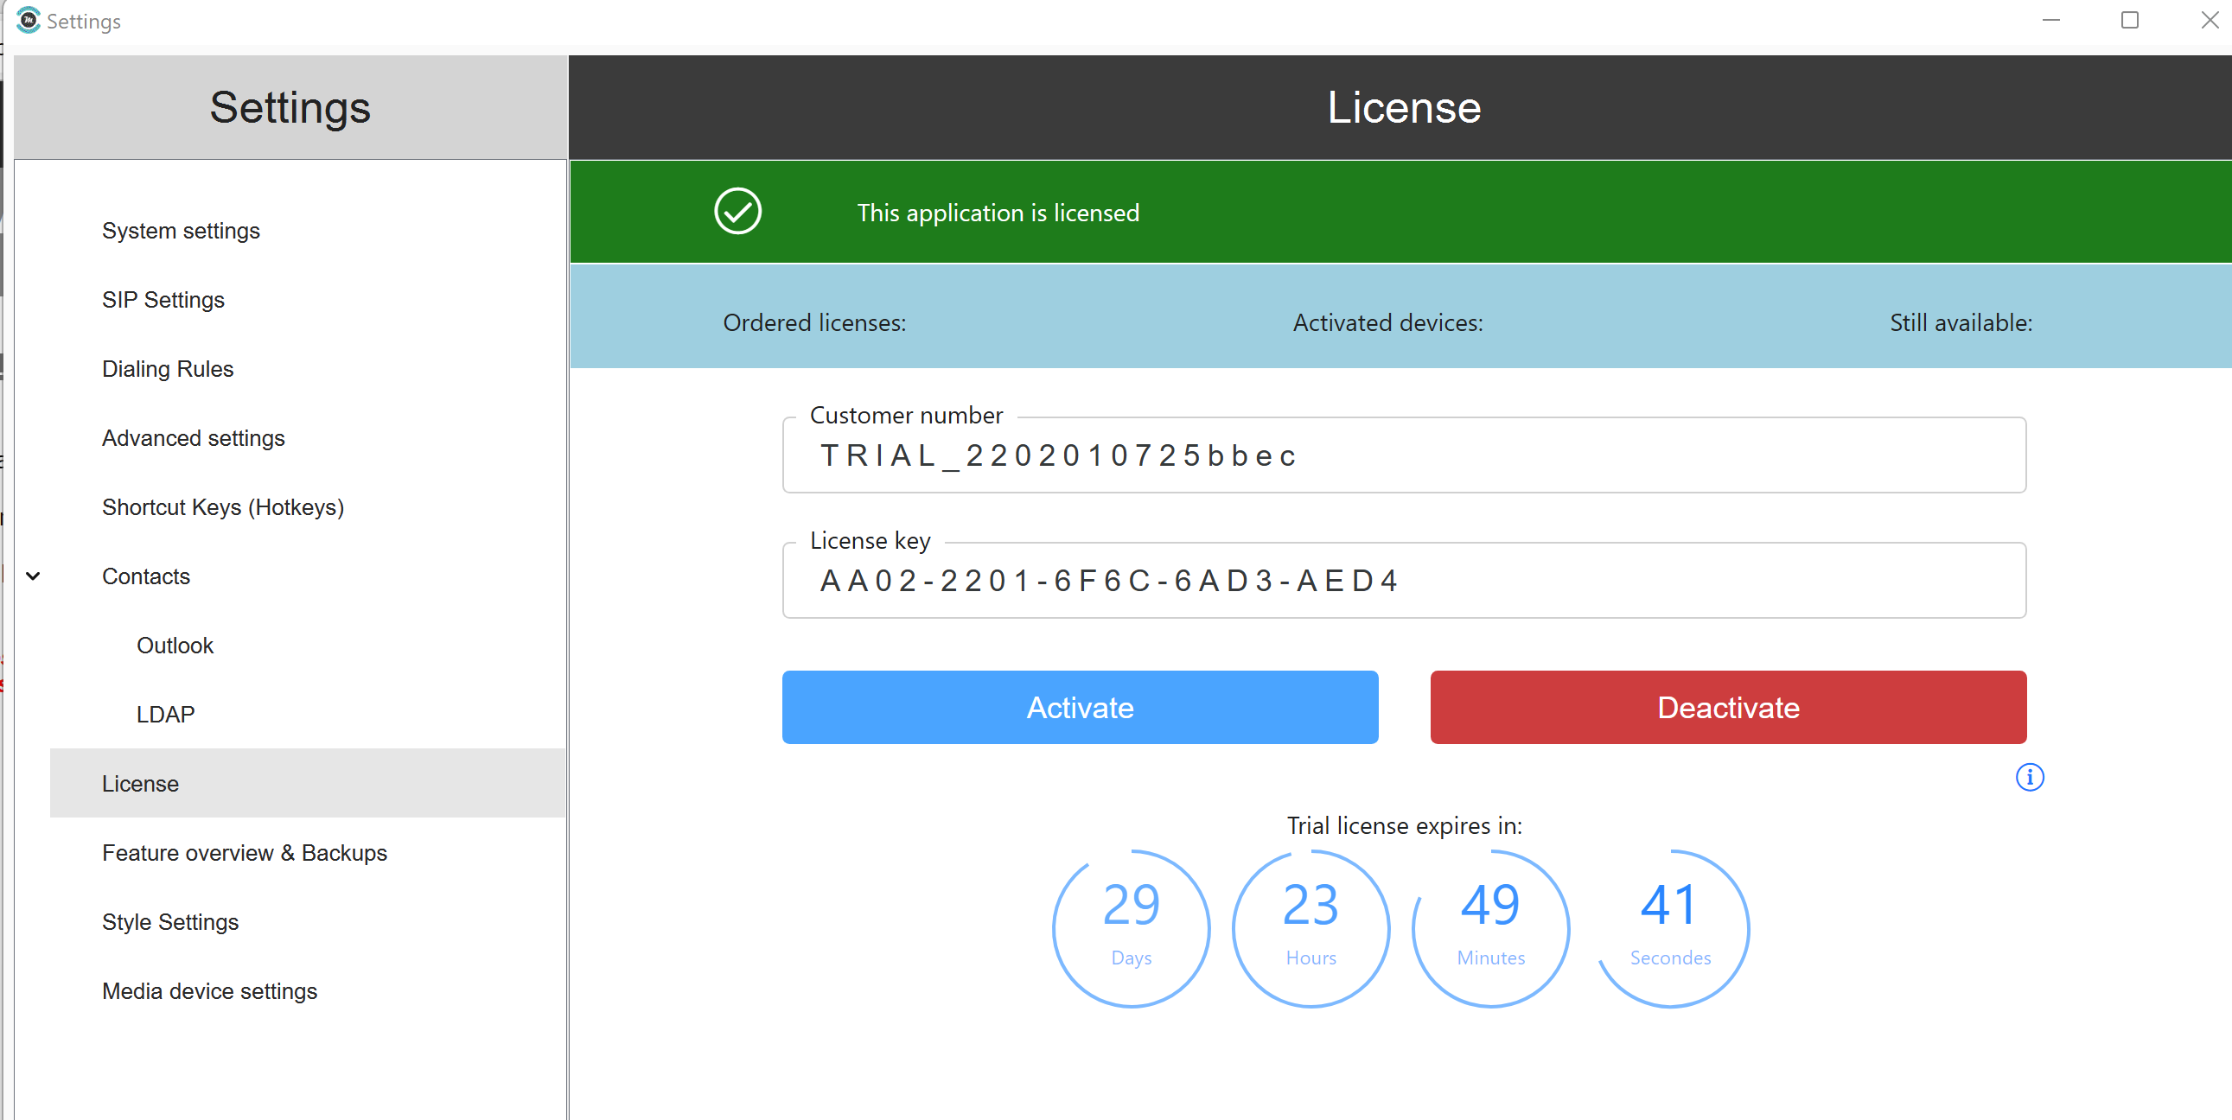This screenshot has height=1120, width=2232.
Task: Click the licensed checkmark icon
Action: [737, 212]
